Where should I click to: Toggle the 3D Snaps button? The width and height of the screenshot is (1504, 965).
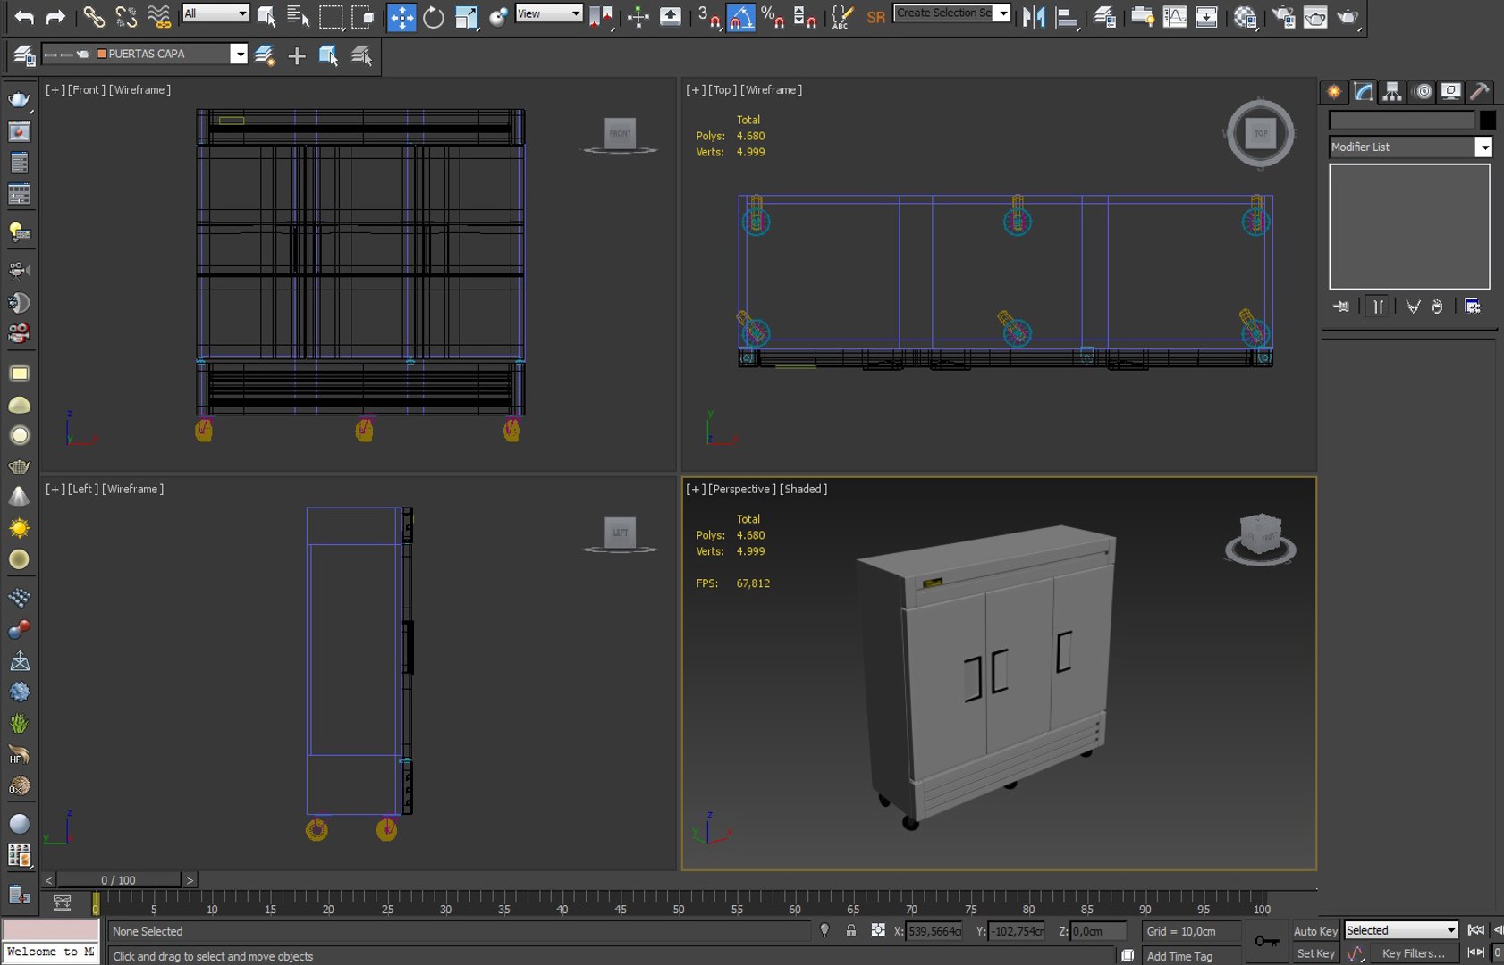[x=708, y=16]
